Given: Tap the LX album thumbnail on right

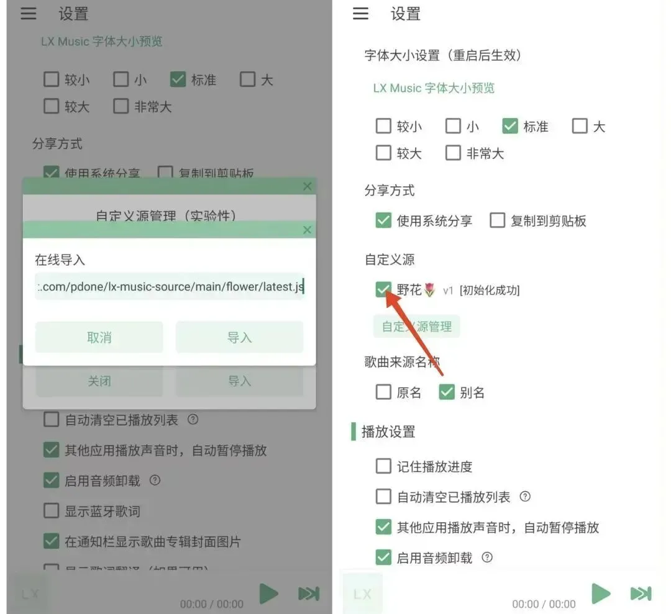Looking at the screenshot, I should tap(362, 594).
